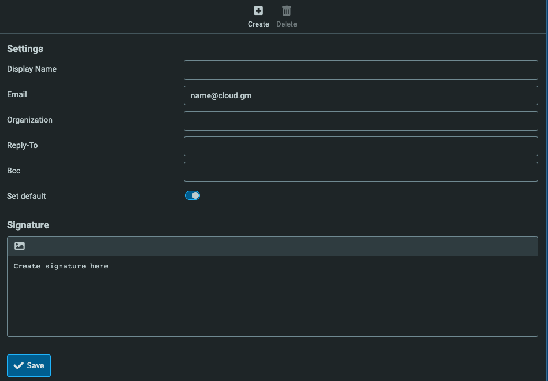548x381 pixels.
Task: Click the Delete trash can icon
Action: pos(286,11)
